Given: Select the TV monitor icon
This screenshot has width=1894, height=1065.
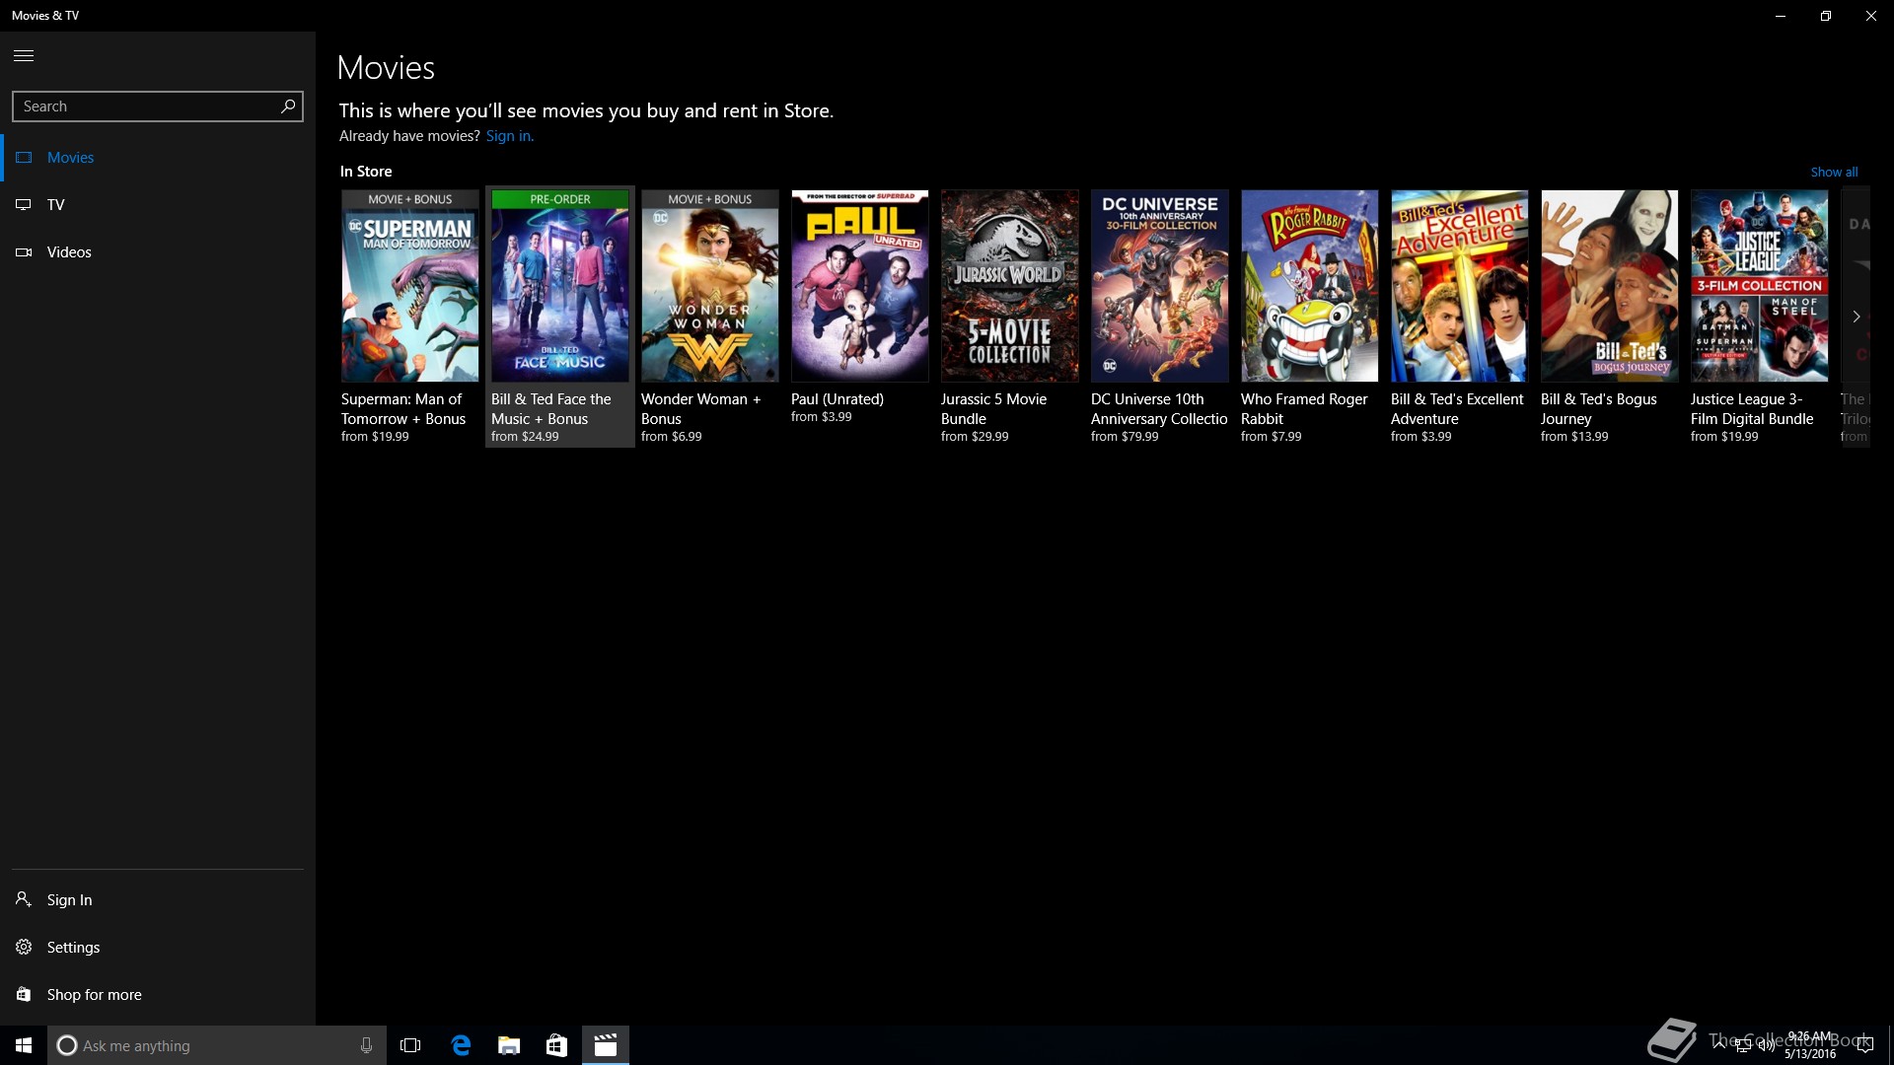Looking at the screenshot, I should coord(24,204).
